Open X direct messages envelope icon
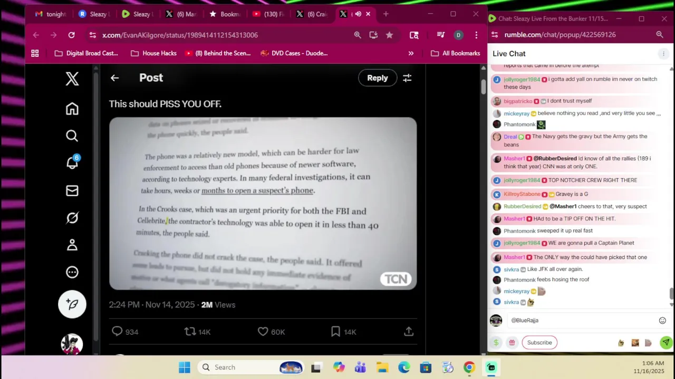The height and width of the screenshot is (379, 675). click(x=72, y=191)
